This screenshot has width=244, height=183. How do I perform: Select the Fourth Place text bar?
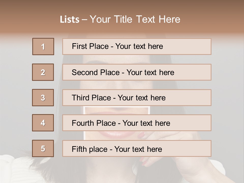point(137,123)
